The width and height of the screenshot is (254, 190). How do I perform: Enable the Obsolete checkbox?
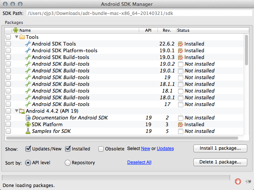[x=101, y=149]
